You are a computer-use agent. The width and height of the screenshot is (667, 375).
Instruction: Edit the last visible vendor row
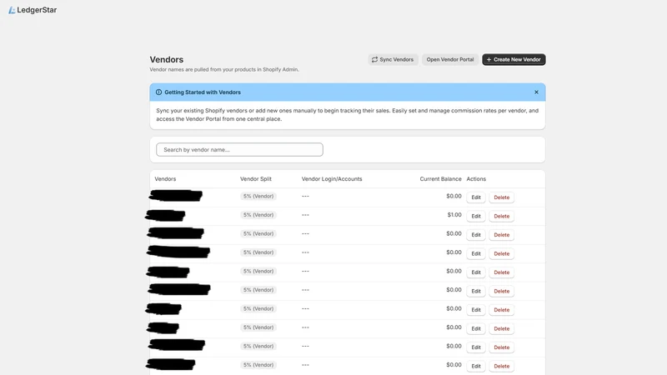(x=476, y=366)
